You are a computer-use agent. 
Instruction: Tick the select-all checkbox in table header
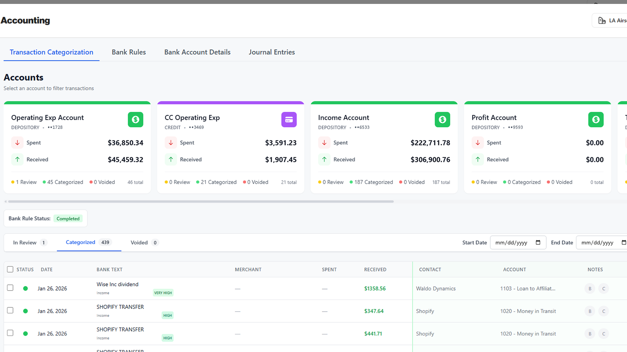[x=10, y=269]
